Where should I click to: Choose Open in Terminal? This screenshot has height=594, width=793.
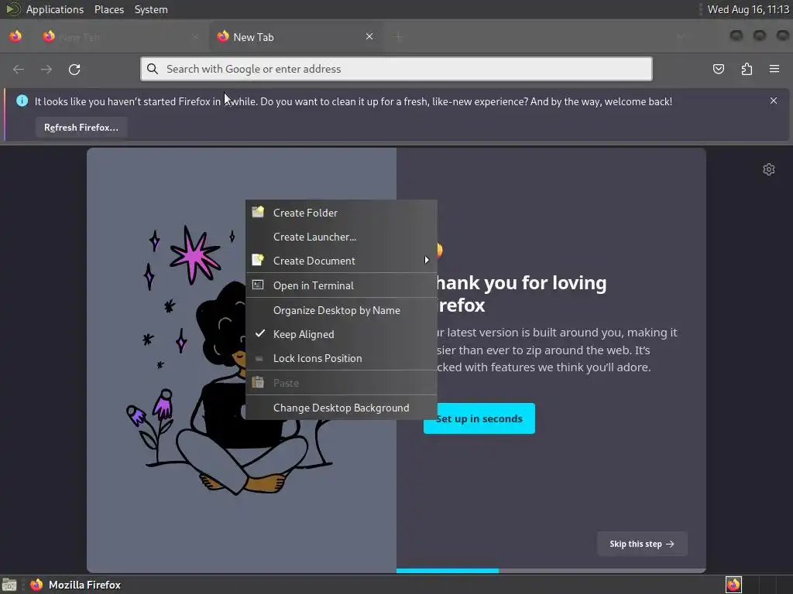pos(342,285)
